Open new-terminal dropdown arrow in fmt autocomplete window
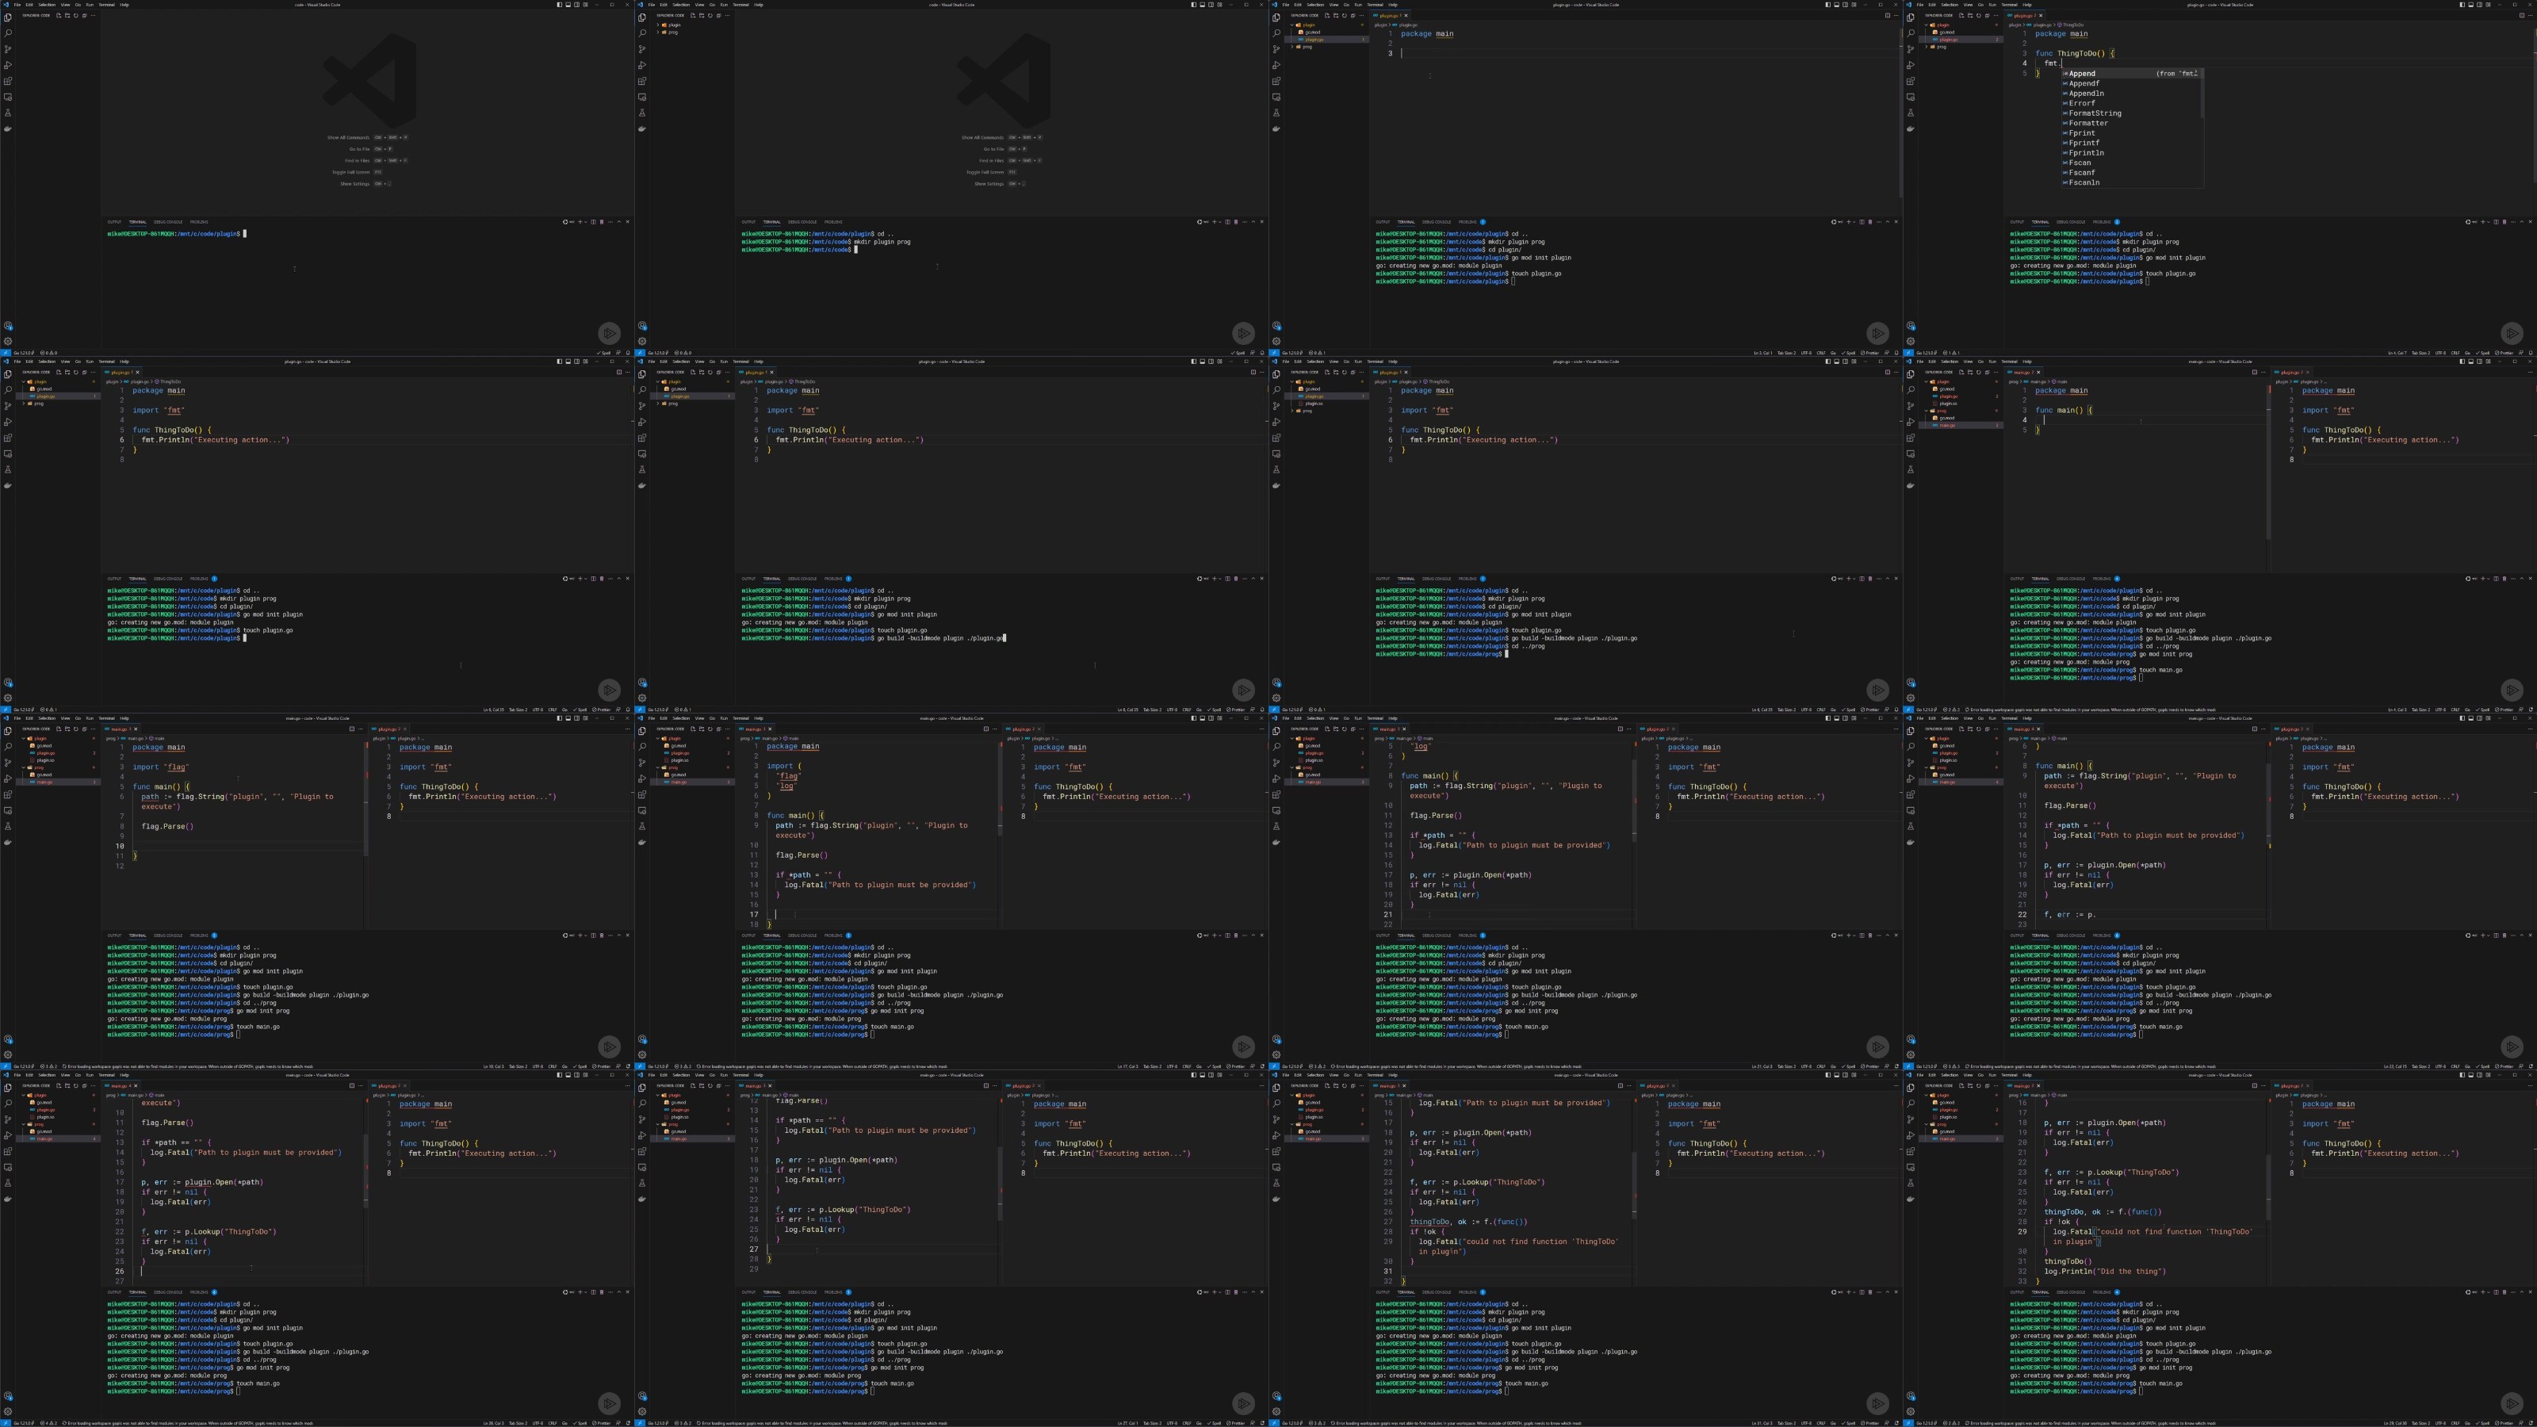The height and width of the screenshot is (1427, 2537). (x=2489, y=222)
